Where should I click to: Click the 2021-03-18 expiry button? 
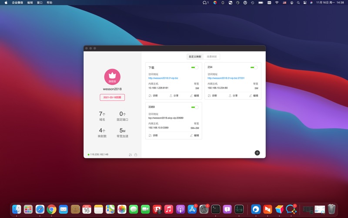112,97
